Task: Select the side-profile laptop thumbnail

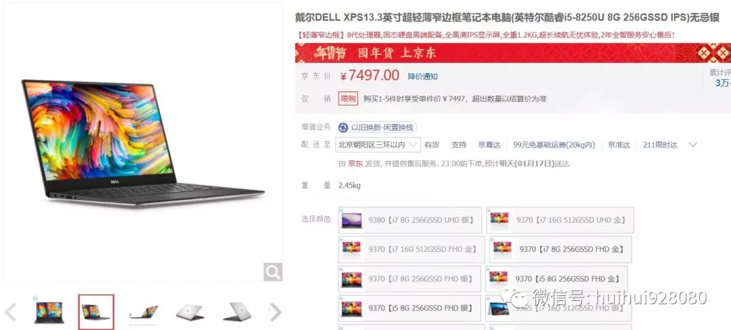Action: (143, 312)
